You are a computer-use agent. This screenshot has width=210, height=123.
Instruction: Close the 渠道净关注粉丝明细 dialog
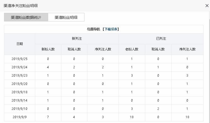(x=207, y=5)
